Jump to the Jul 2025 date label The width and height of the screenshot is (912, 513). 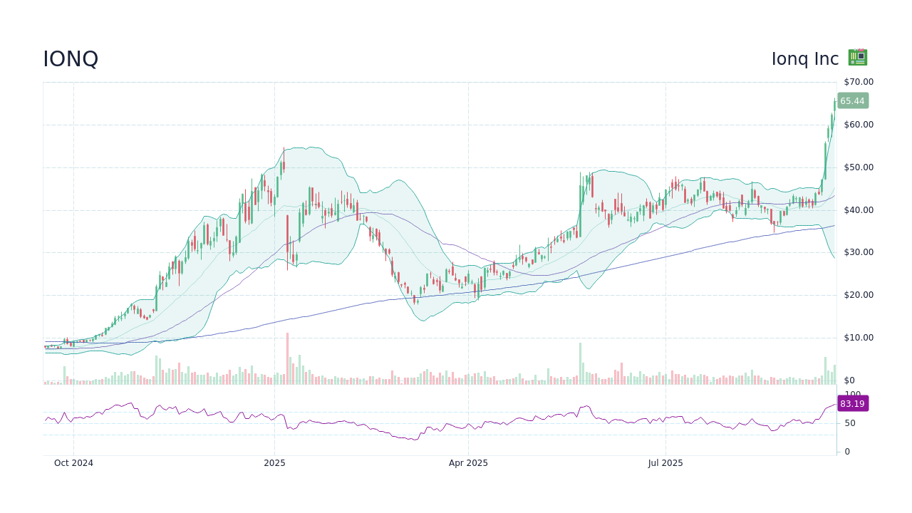(665, 463)
